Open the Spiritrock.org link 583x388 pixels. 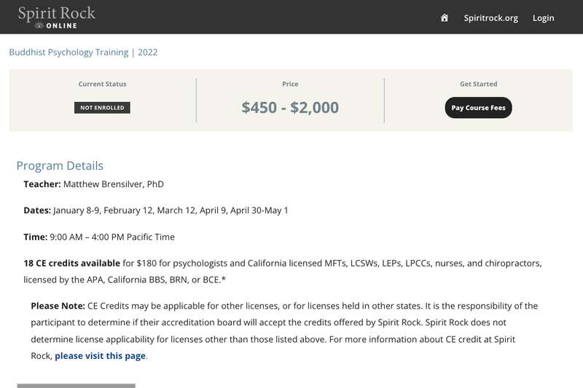point(490,17)
